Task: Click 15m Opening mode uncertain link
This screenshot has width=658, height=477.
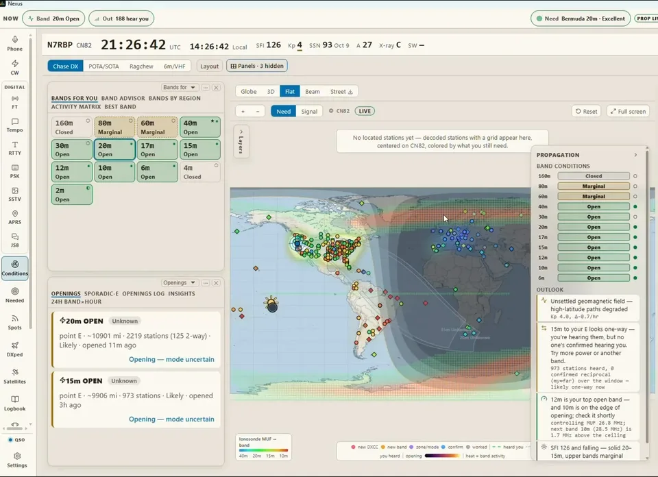Action: 171,419
